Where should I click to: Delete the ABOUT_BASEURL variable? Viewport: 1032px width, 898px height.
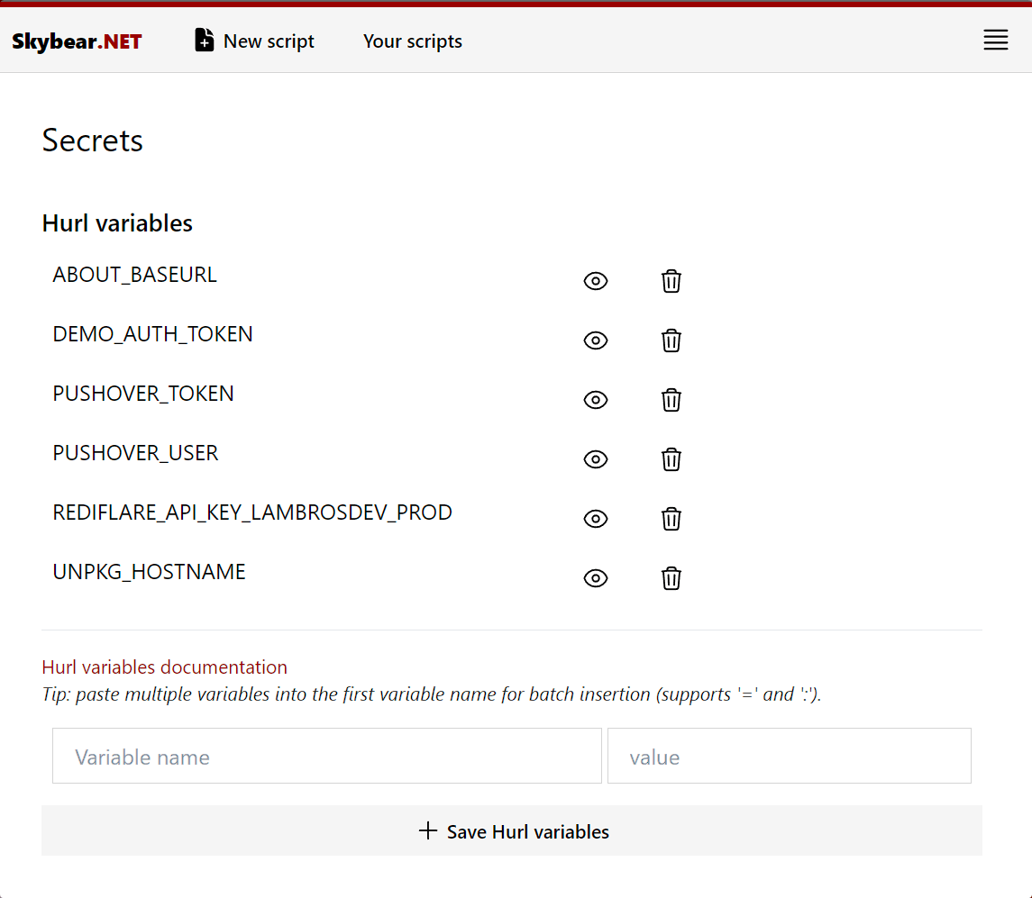click(x=671, y=281)
